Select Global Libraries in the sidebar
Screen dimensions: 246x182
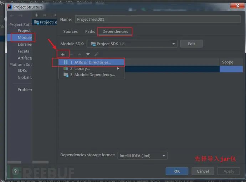(x=25, y=77)
